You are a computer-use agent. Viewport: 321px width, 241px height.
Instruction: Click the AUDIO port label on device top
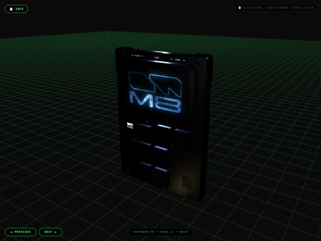137,56
